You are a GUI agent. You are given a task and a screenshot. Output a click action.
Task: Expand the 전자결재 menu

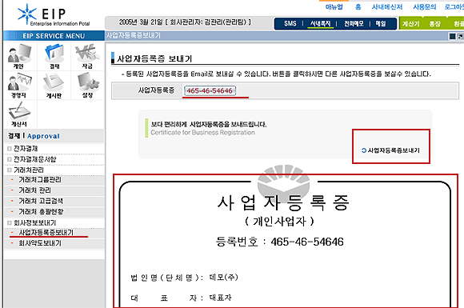26,149
